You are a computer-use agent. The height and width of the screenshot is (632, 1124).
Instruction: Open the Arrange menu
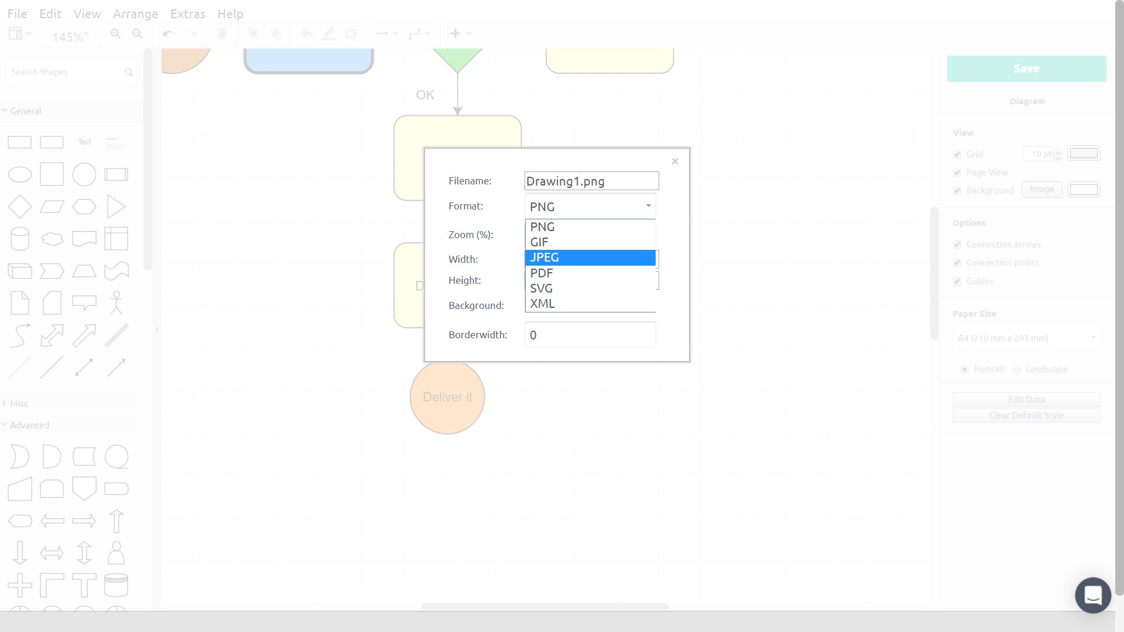(135, 13)
